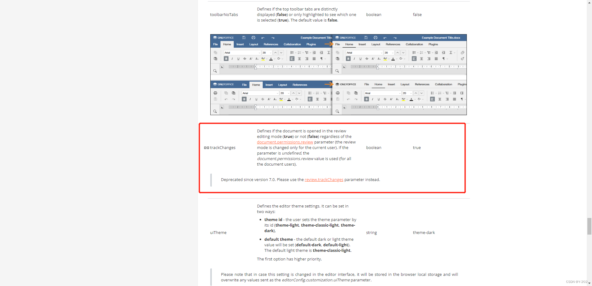Follow the review.trackChanges link

pos(324,179)
